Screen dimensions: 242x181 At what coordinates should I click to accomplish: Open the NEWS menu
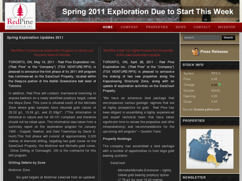point(180,27)
